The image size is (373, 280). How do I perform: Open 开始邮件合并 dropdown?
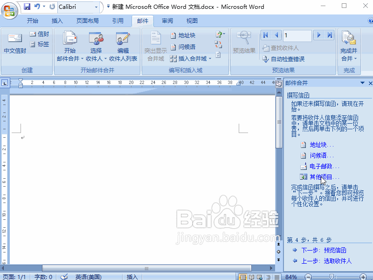(x=70, y=47)
